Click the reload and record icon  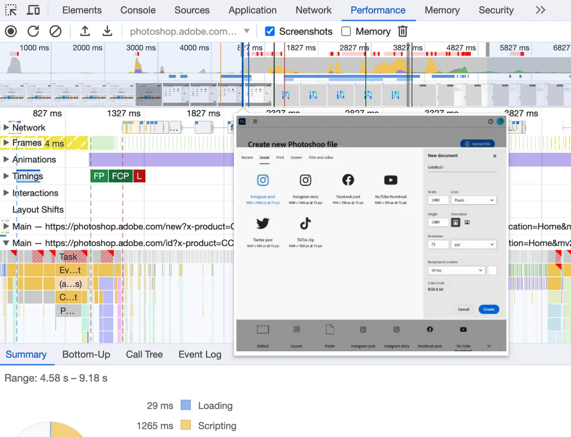33,31
